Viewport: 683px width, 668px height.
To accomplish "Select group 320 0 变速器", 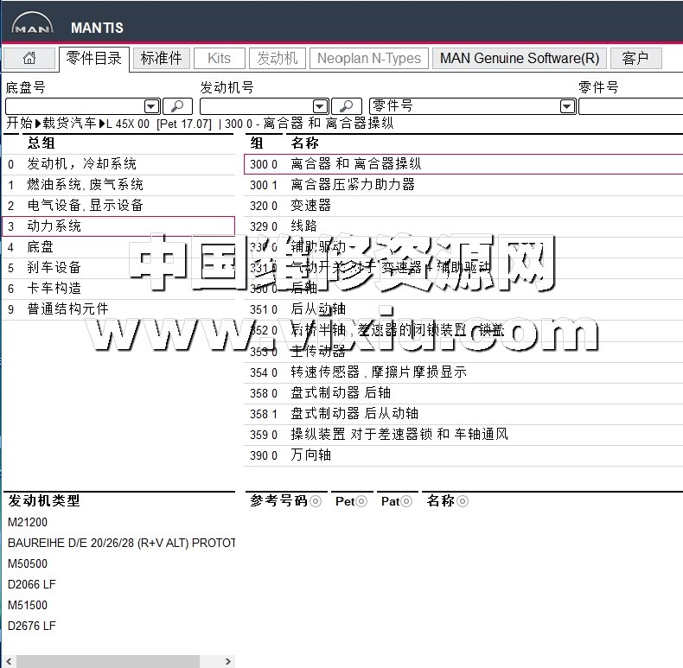I will (x=310, y=205).
